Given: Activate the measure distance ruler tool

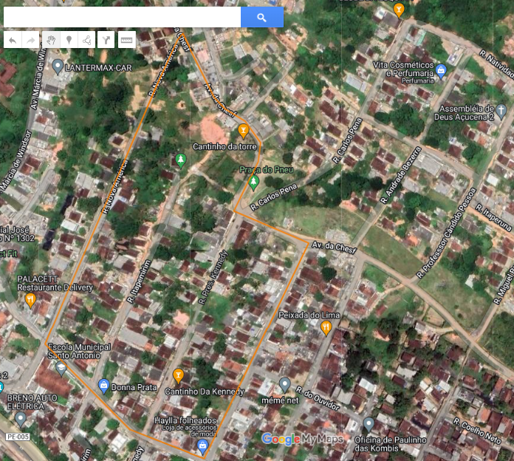Looking at the screenshot, I should (x=127, y=40).
